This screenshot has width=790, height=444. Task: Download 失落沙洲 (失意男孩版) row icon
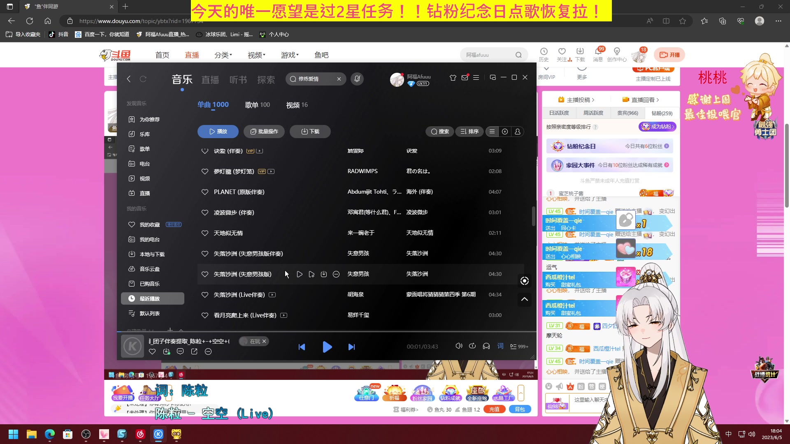pyautogui.click(x=324, y=274)
